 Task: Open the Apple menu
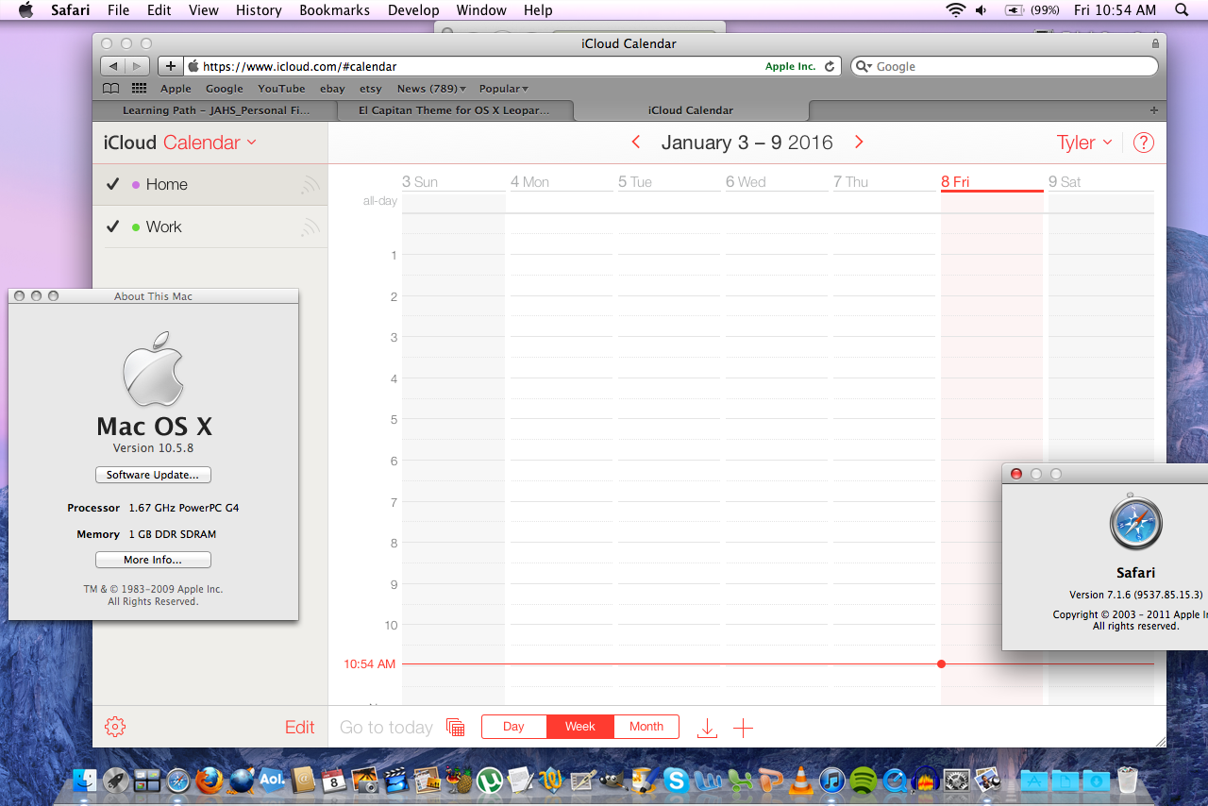tap(26, 10)
